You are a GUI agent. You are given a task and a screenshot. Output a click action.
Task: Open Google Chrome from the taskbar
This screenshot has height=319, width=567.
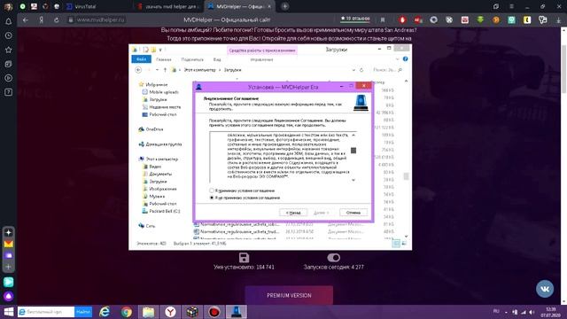pyautogui.click(x=126, y=312)
